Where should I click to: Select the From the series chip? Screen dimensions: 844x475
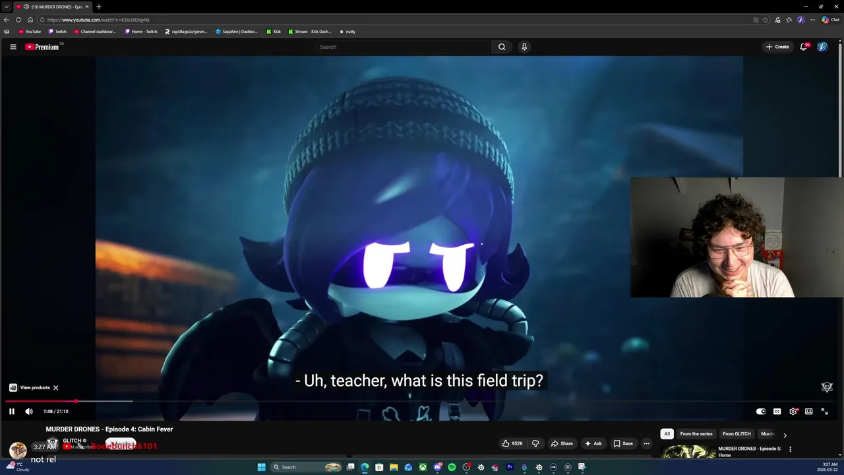tap(696, 433)
